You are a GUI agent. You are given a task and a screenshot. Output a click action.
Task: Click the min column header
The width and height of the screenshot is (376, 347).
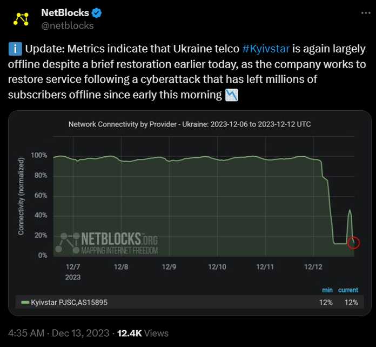327,290
